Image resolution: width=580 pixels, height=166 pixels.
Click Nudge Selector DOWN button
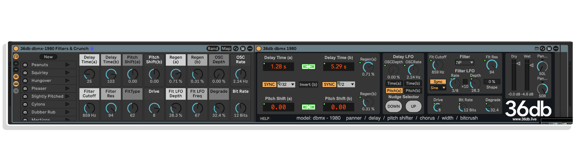tap(394, 106)
